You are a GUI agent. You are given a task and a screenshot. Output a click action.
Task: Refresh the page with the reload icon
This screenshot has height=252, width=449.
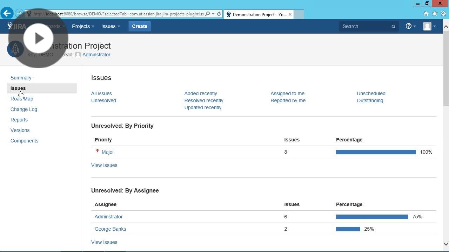point(219,14)
